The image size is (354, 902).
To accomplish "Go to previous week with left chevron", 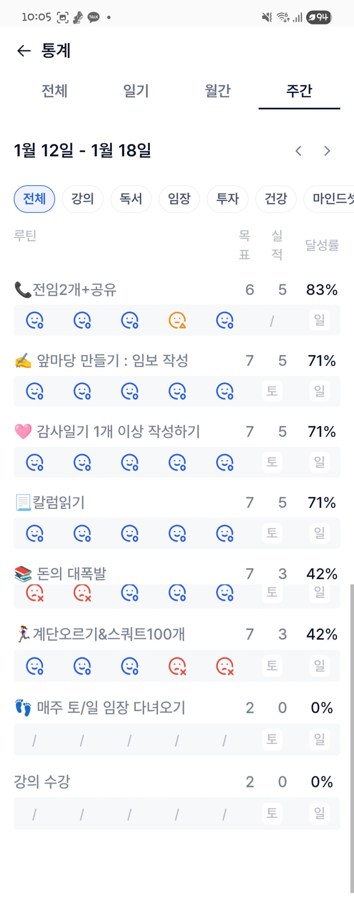I will point(299,151).
